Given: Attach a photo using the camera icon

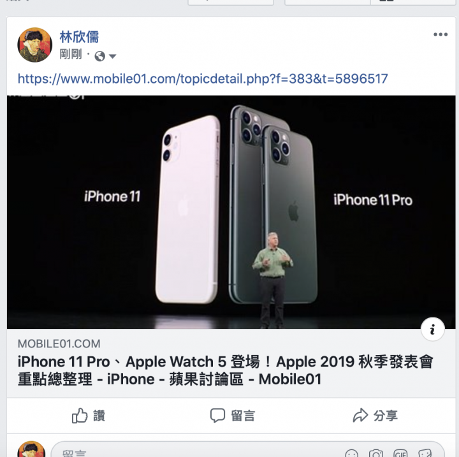Looking at the screenshot, I should click(376, 453).
